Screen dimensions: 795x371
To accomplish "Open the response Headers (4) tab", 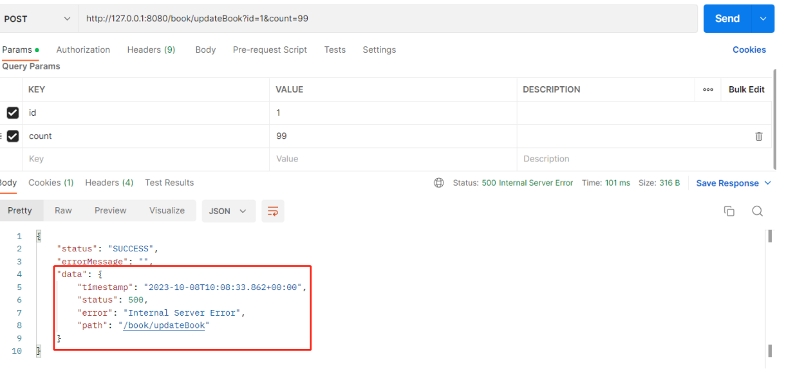I will pyautogui.click(x=109, y=183).
